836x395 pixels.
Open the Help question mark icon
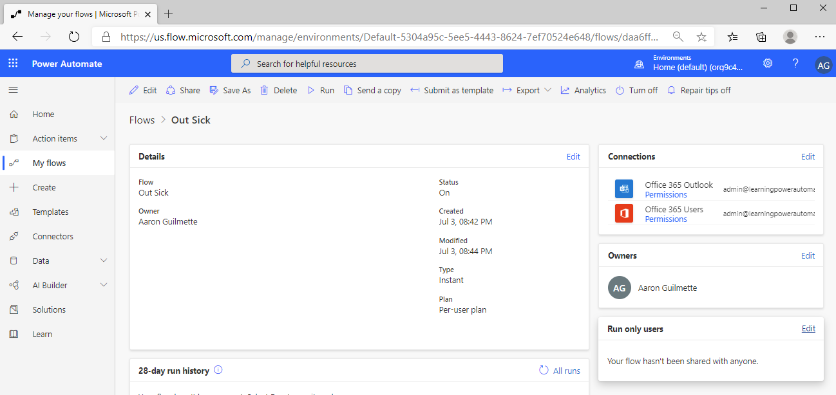[795, 64]
